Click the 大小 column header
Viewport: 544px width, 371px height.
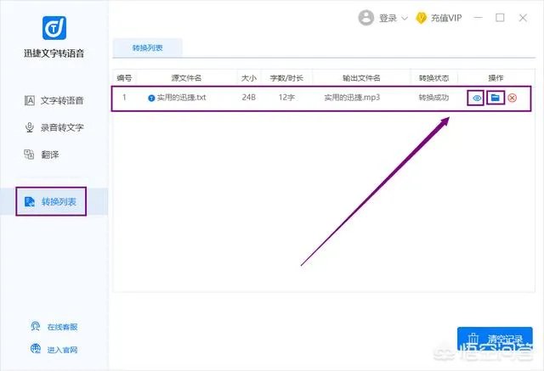[x=249, y=78]
